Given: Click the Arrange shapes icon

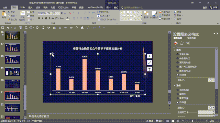Looking at the screenshot, I should point(146,14).
